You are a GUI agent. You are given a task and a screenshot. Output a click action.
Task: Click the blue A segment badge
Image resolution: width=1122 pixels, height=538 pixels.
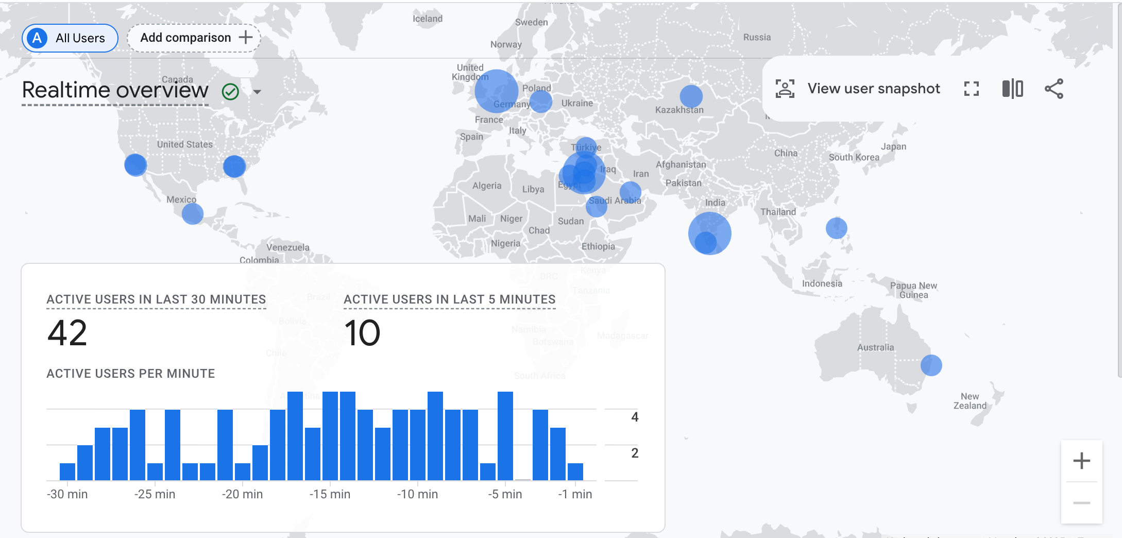point(37,38)
